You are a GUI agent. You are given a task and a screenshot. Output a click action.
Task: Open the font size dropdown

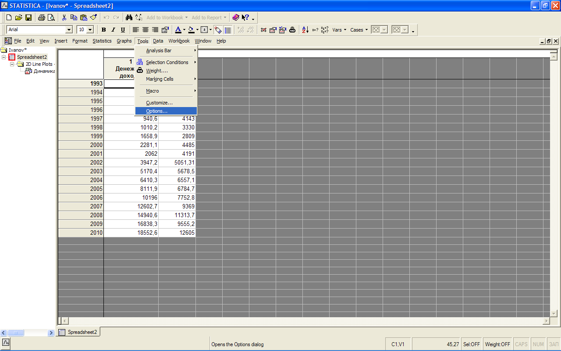point(90,30)
